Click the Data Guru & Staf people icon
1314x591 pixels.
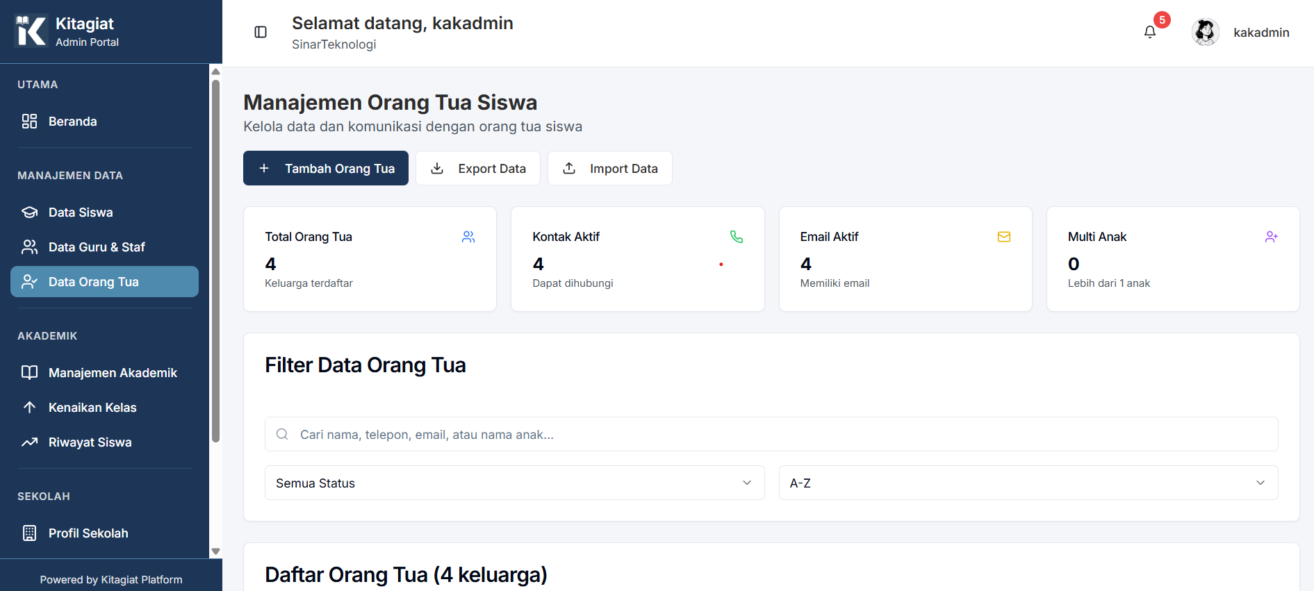point(29,247)
